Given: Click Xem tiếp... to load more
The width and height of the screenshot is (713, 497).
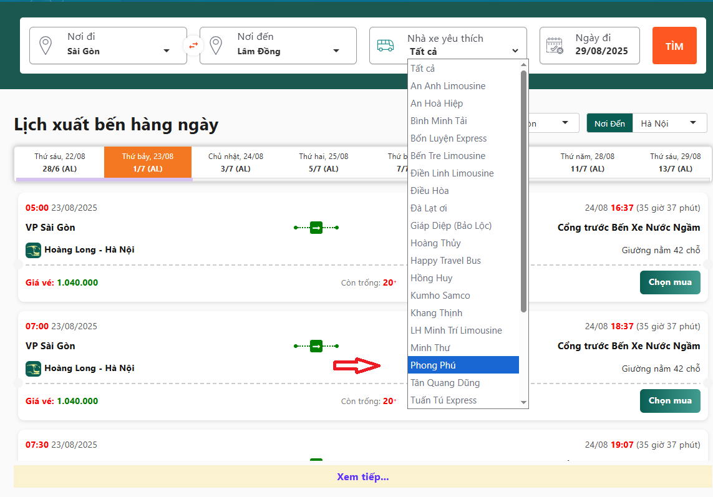Looking at the screenshot, I should (363, 476).
